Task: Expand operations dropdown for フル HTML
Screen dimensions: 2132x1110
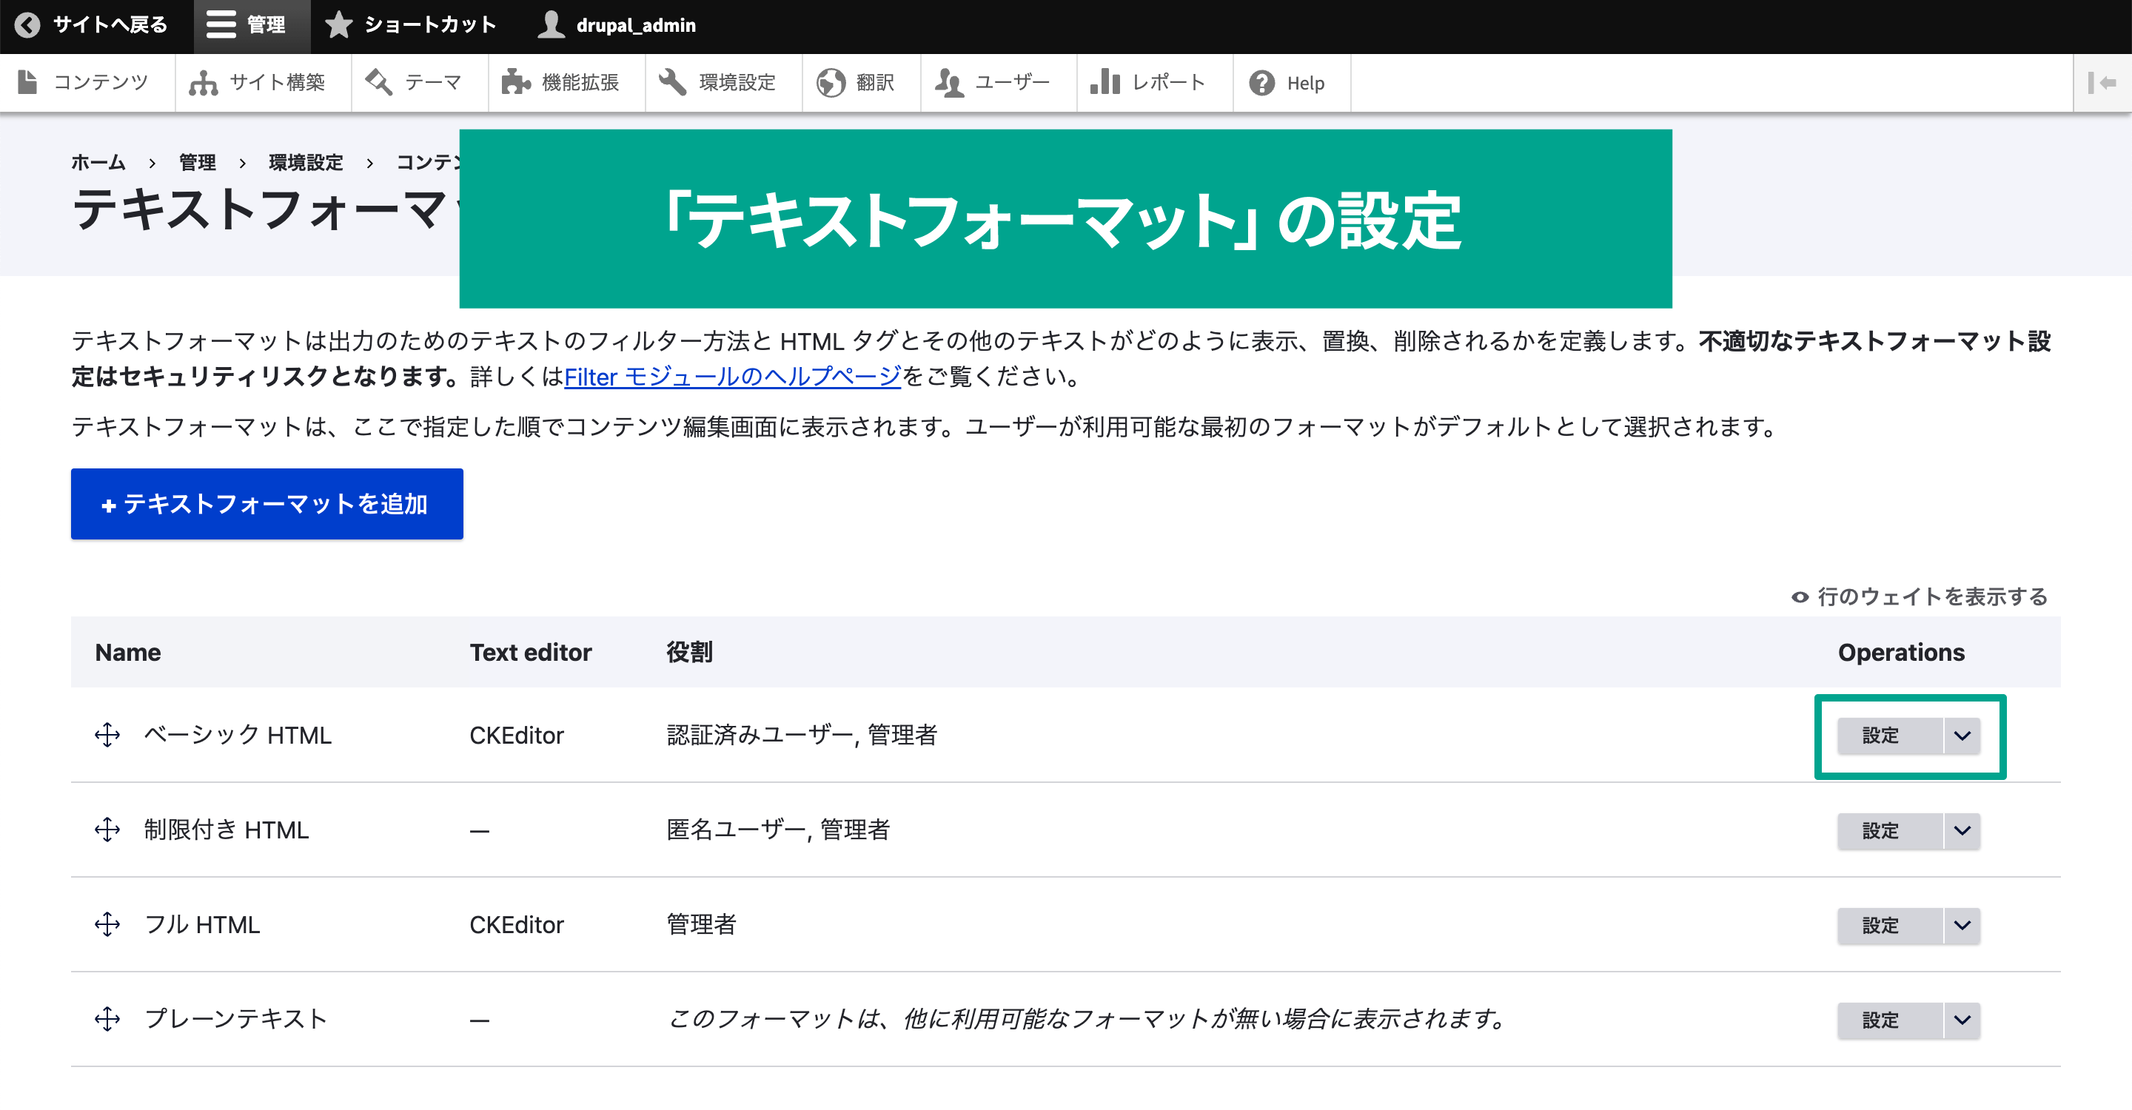Action: point(1962,926)
